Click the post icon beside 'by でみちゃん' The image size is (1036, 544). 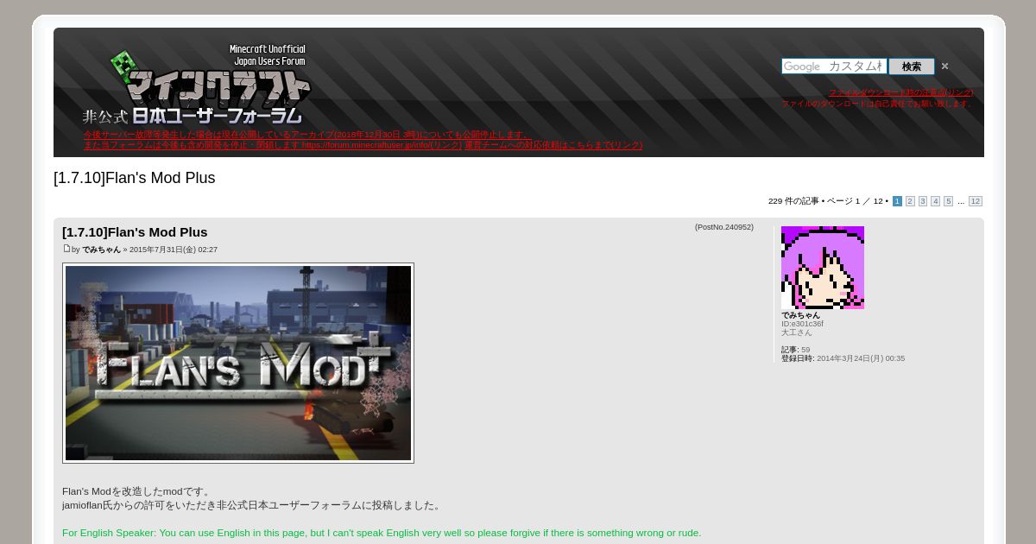click(66, 249)
